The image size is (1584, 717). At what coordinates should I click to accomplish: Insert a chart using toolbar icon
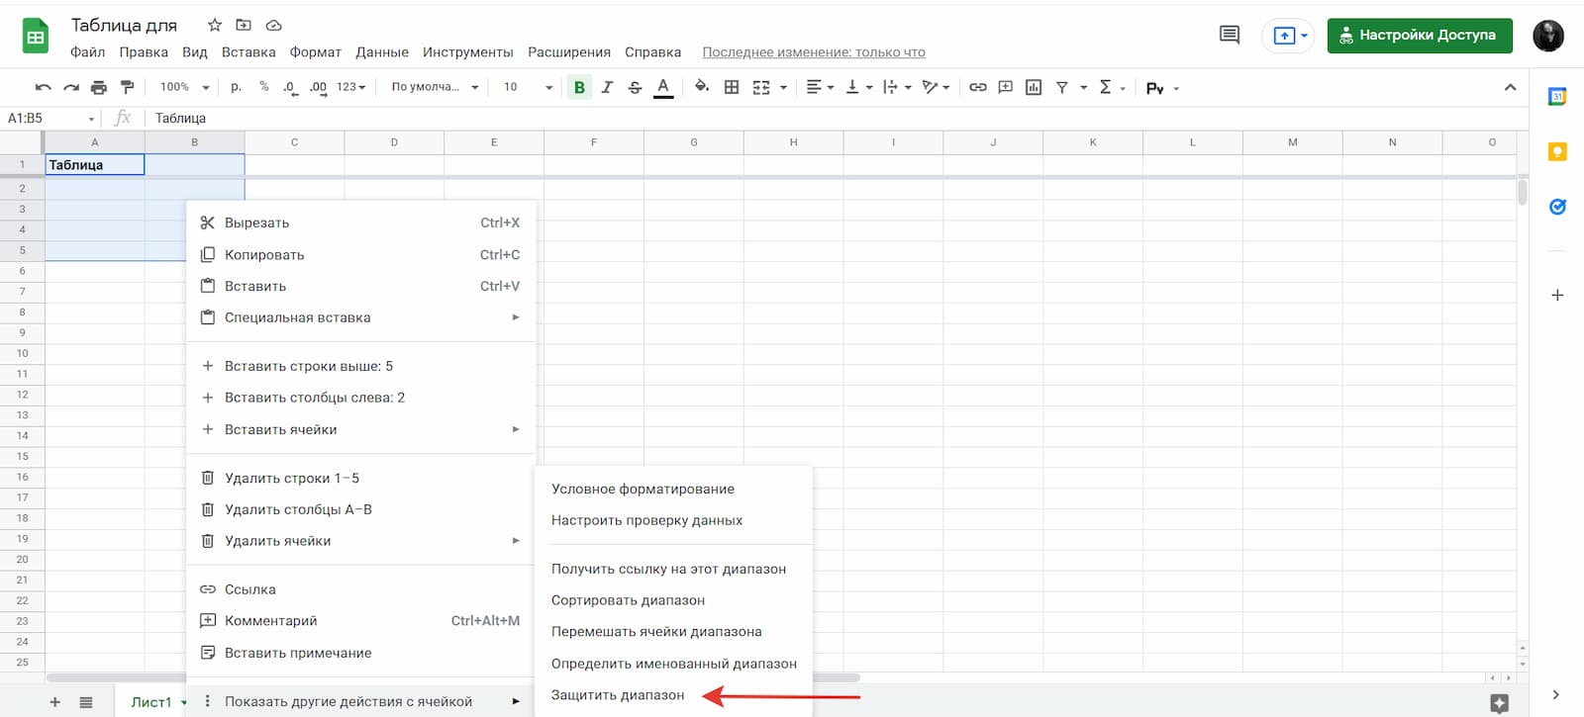pyautogui.click(x=1034, y=87)
